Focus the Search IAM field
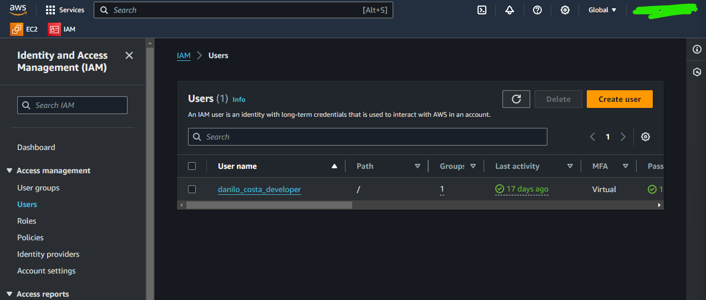Viewport: 706px width, 300px height. tap(72, 105)
